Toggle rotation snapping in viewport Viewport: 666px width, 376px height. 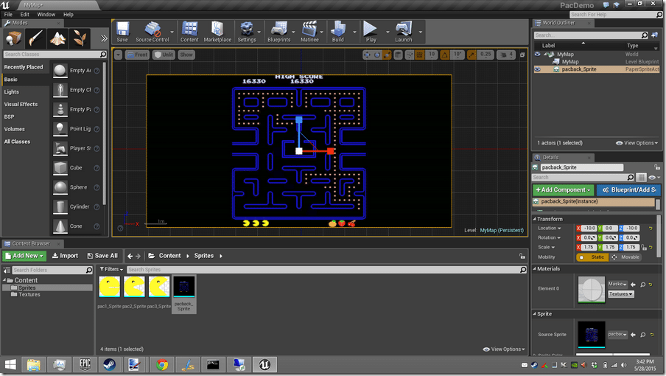[x=444, y=55]
